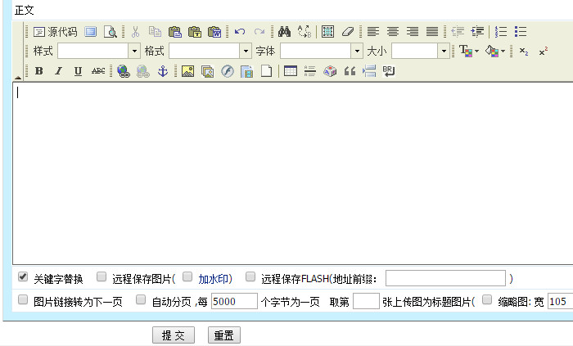Click the 提交 submit button
Image resolution: width=573 pixels, height=346 pixels.
174,335
